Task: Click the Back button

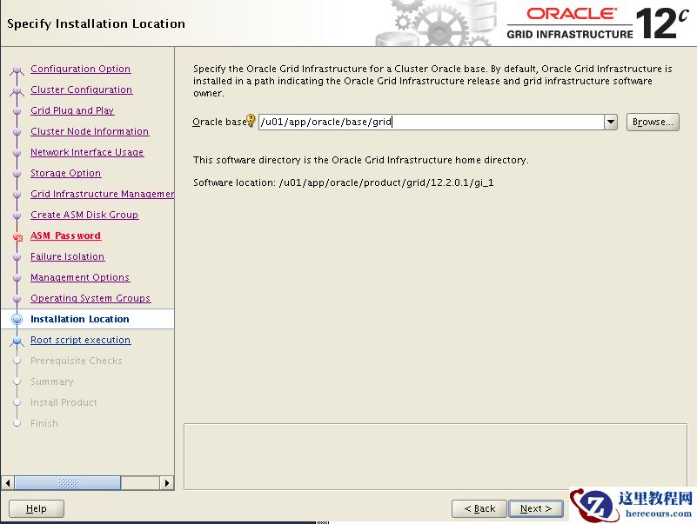Action: [x=479, y=508]
